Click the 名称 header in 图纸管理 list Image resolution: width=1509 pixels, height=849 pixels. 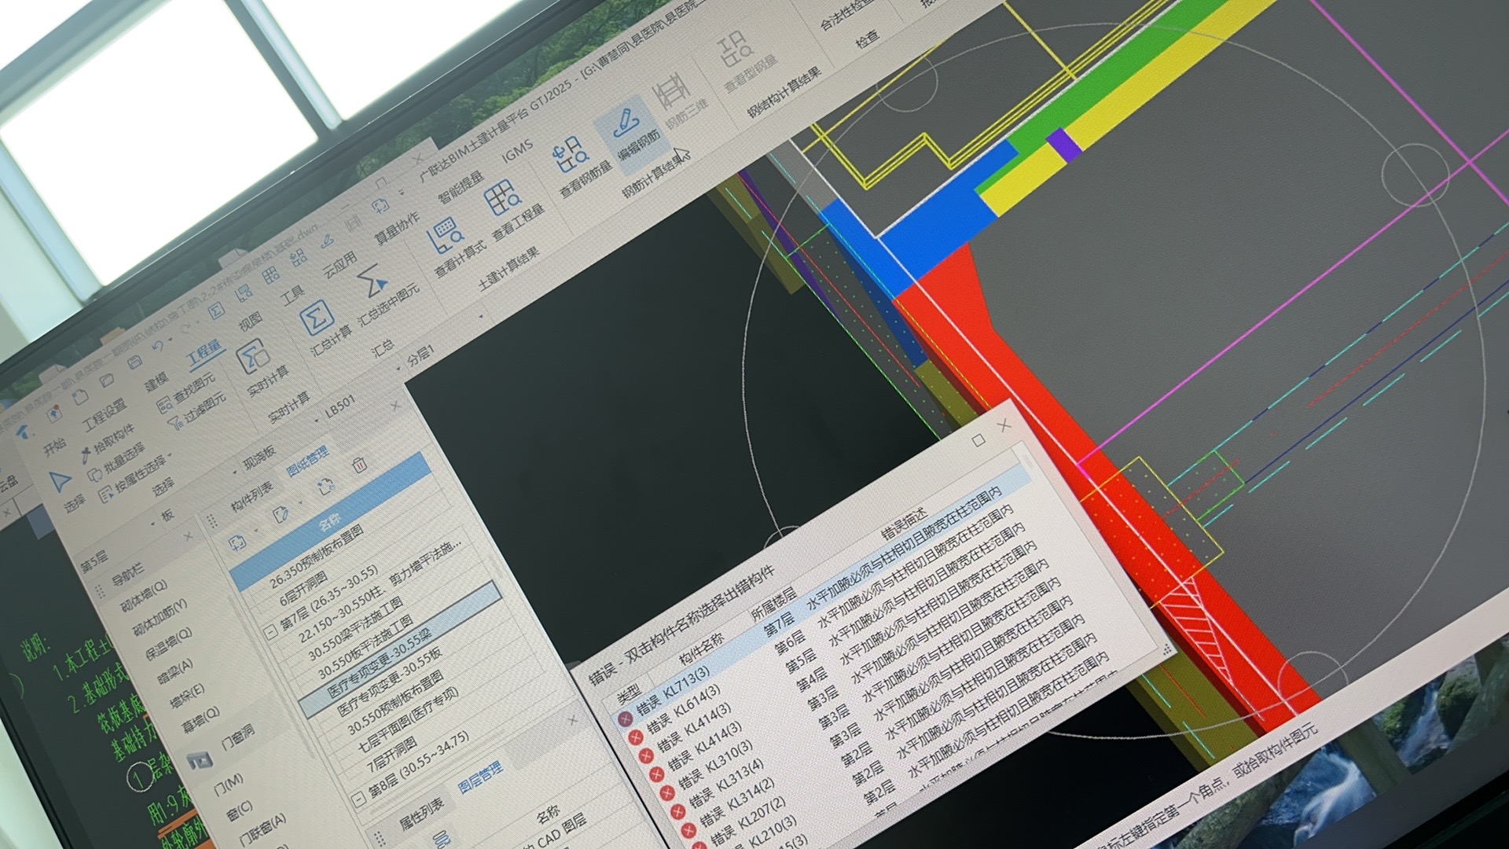pos(330,520)
